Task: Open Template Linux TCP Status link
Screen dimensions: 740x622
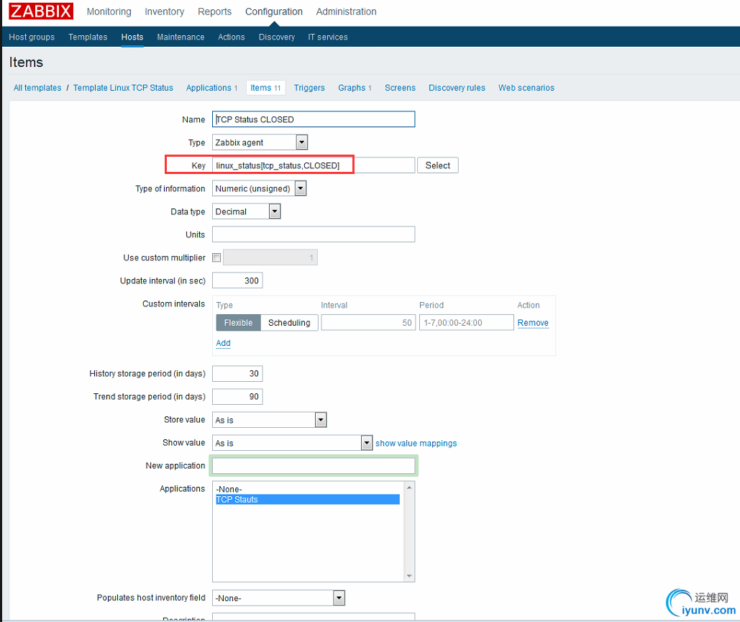Action: pyautogui.click(x=123, y=88)
